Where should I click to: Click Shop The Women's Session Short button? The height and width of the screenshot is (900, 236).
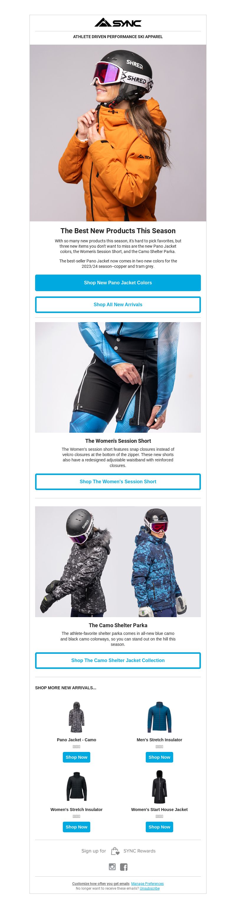coord(118,481)
